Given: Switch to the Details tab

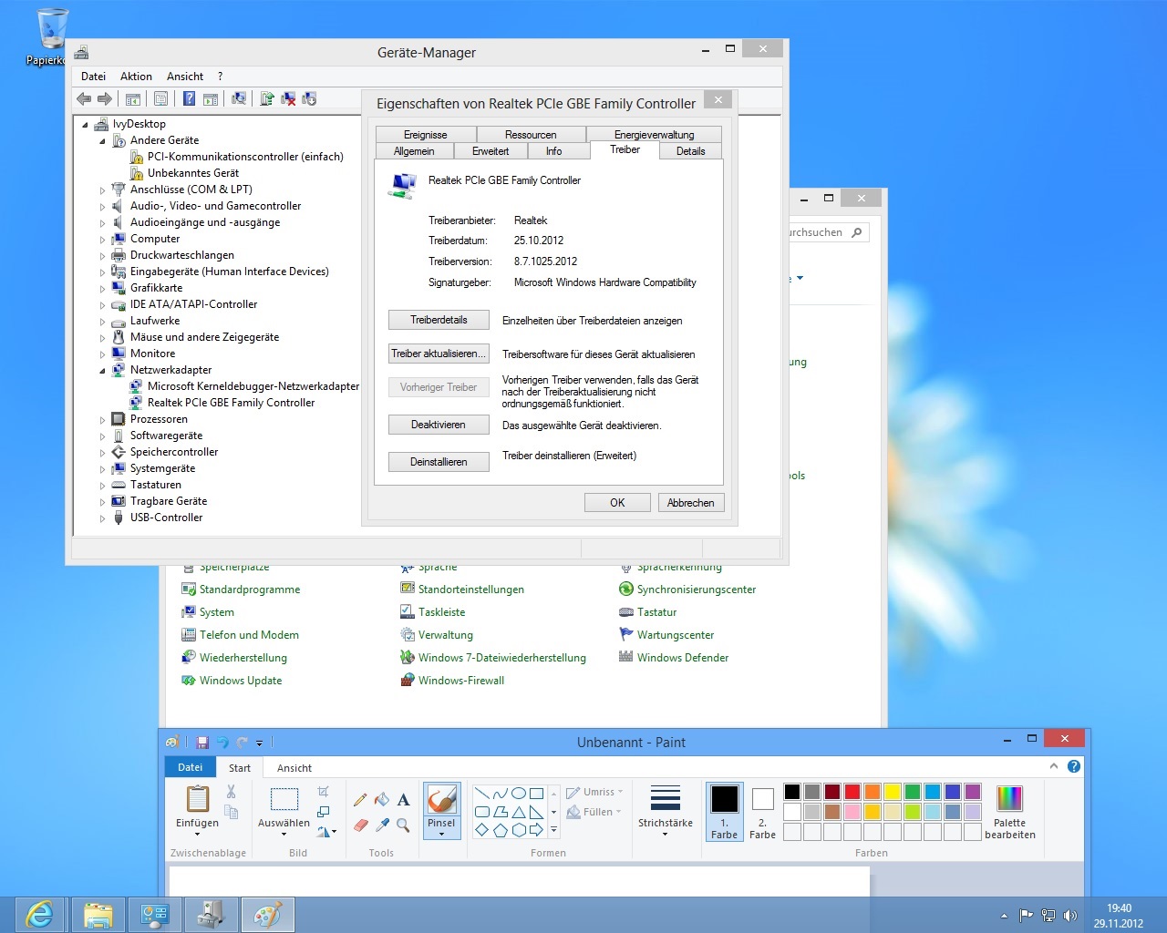Looking at the screenshot, I should 690,151.
